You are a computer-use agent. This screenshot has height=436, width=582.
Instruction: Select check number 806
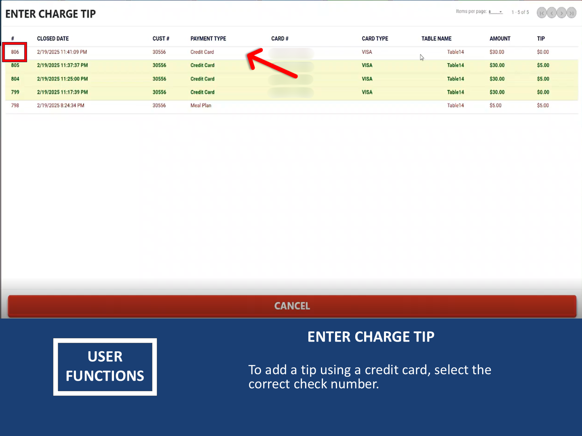(x=15, y=52)
